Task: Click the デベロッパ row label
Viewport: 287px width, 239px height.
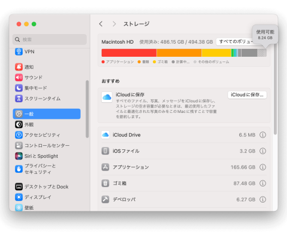Action: click(x=124, y=200)
